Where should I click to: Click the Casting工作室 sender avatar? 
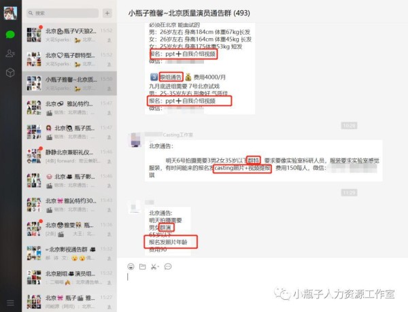135,139
